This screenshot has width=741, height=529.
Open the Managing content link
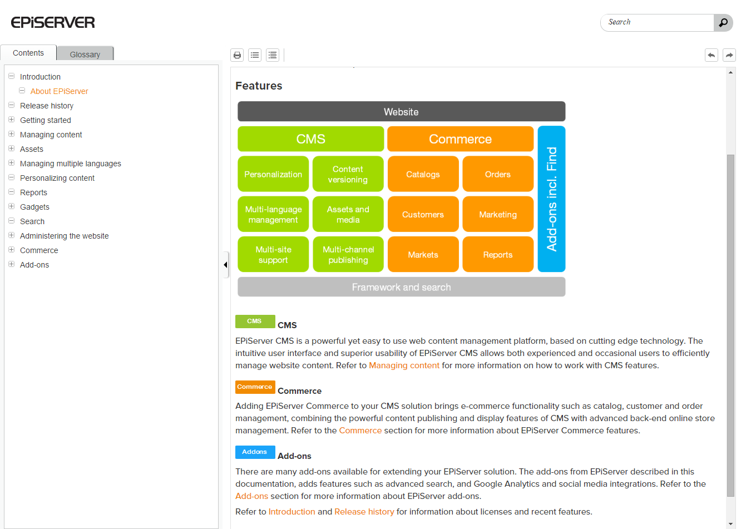(x=404, y=365)
